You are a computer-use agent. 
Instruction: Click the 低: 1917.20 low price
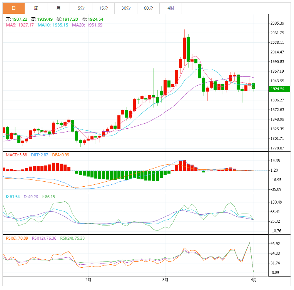(67, 19)
